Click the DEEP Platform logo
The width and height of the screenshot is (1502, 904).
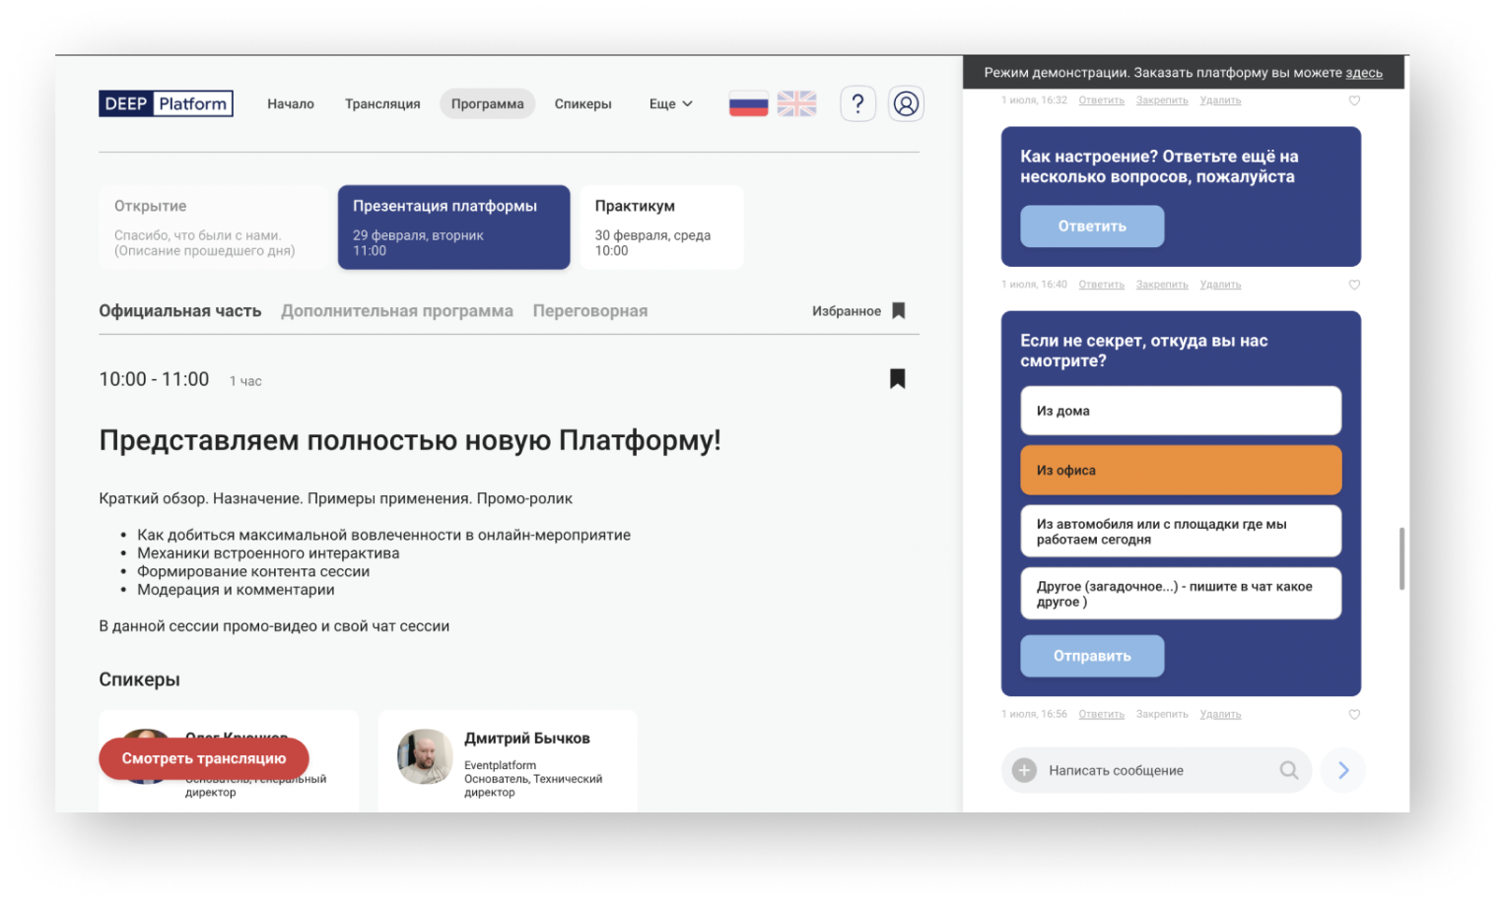tap(166, 103)
